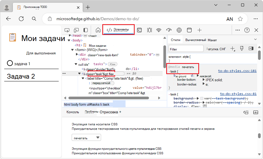This screenshot has height=159, width=263.
Task: Open to-do-styles.css:181 source link
Action: coord(237,71)
